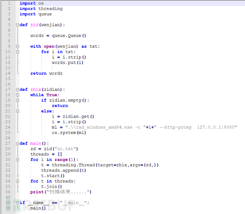Collapse the def main() function fold
The width and height of the screenshot is (245, 214).
coord(17,143)
